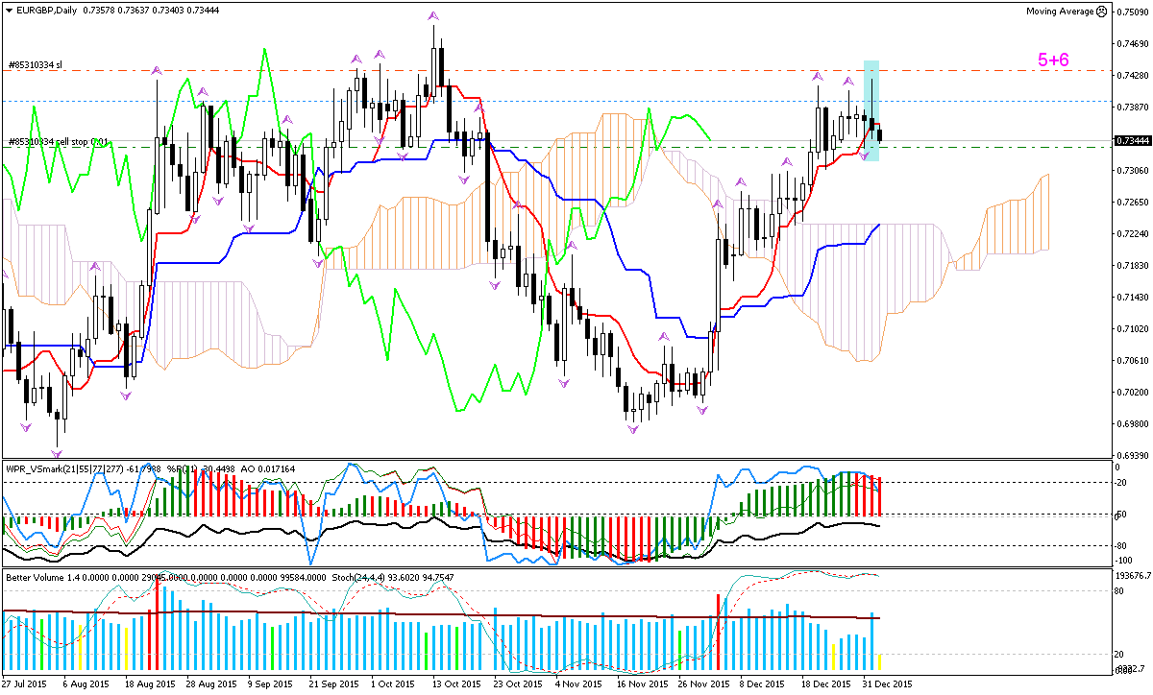1153x695 pixels.
Task: Click the '-20' level on the WPR scale
Action: click(x=1121, y=482)
